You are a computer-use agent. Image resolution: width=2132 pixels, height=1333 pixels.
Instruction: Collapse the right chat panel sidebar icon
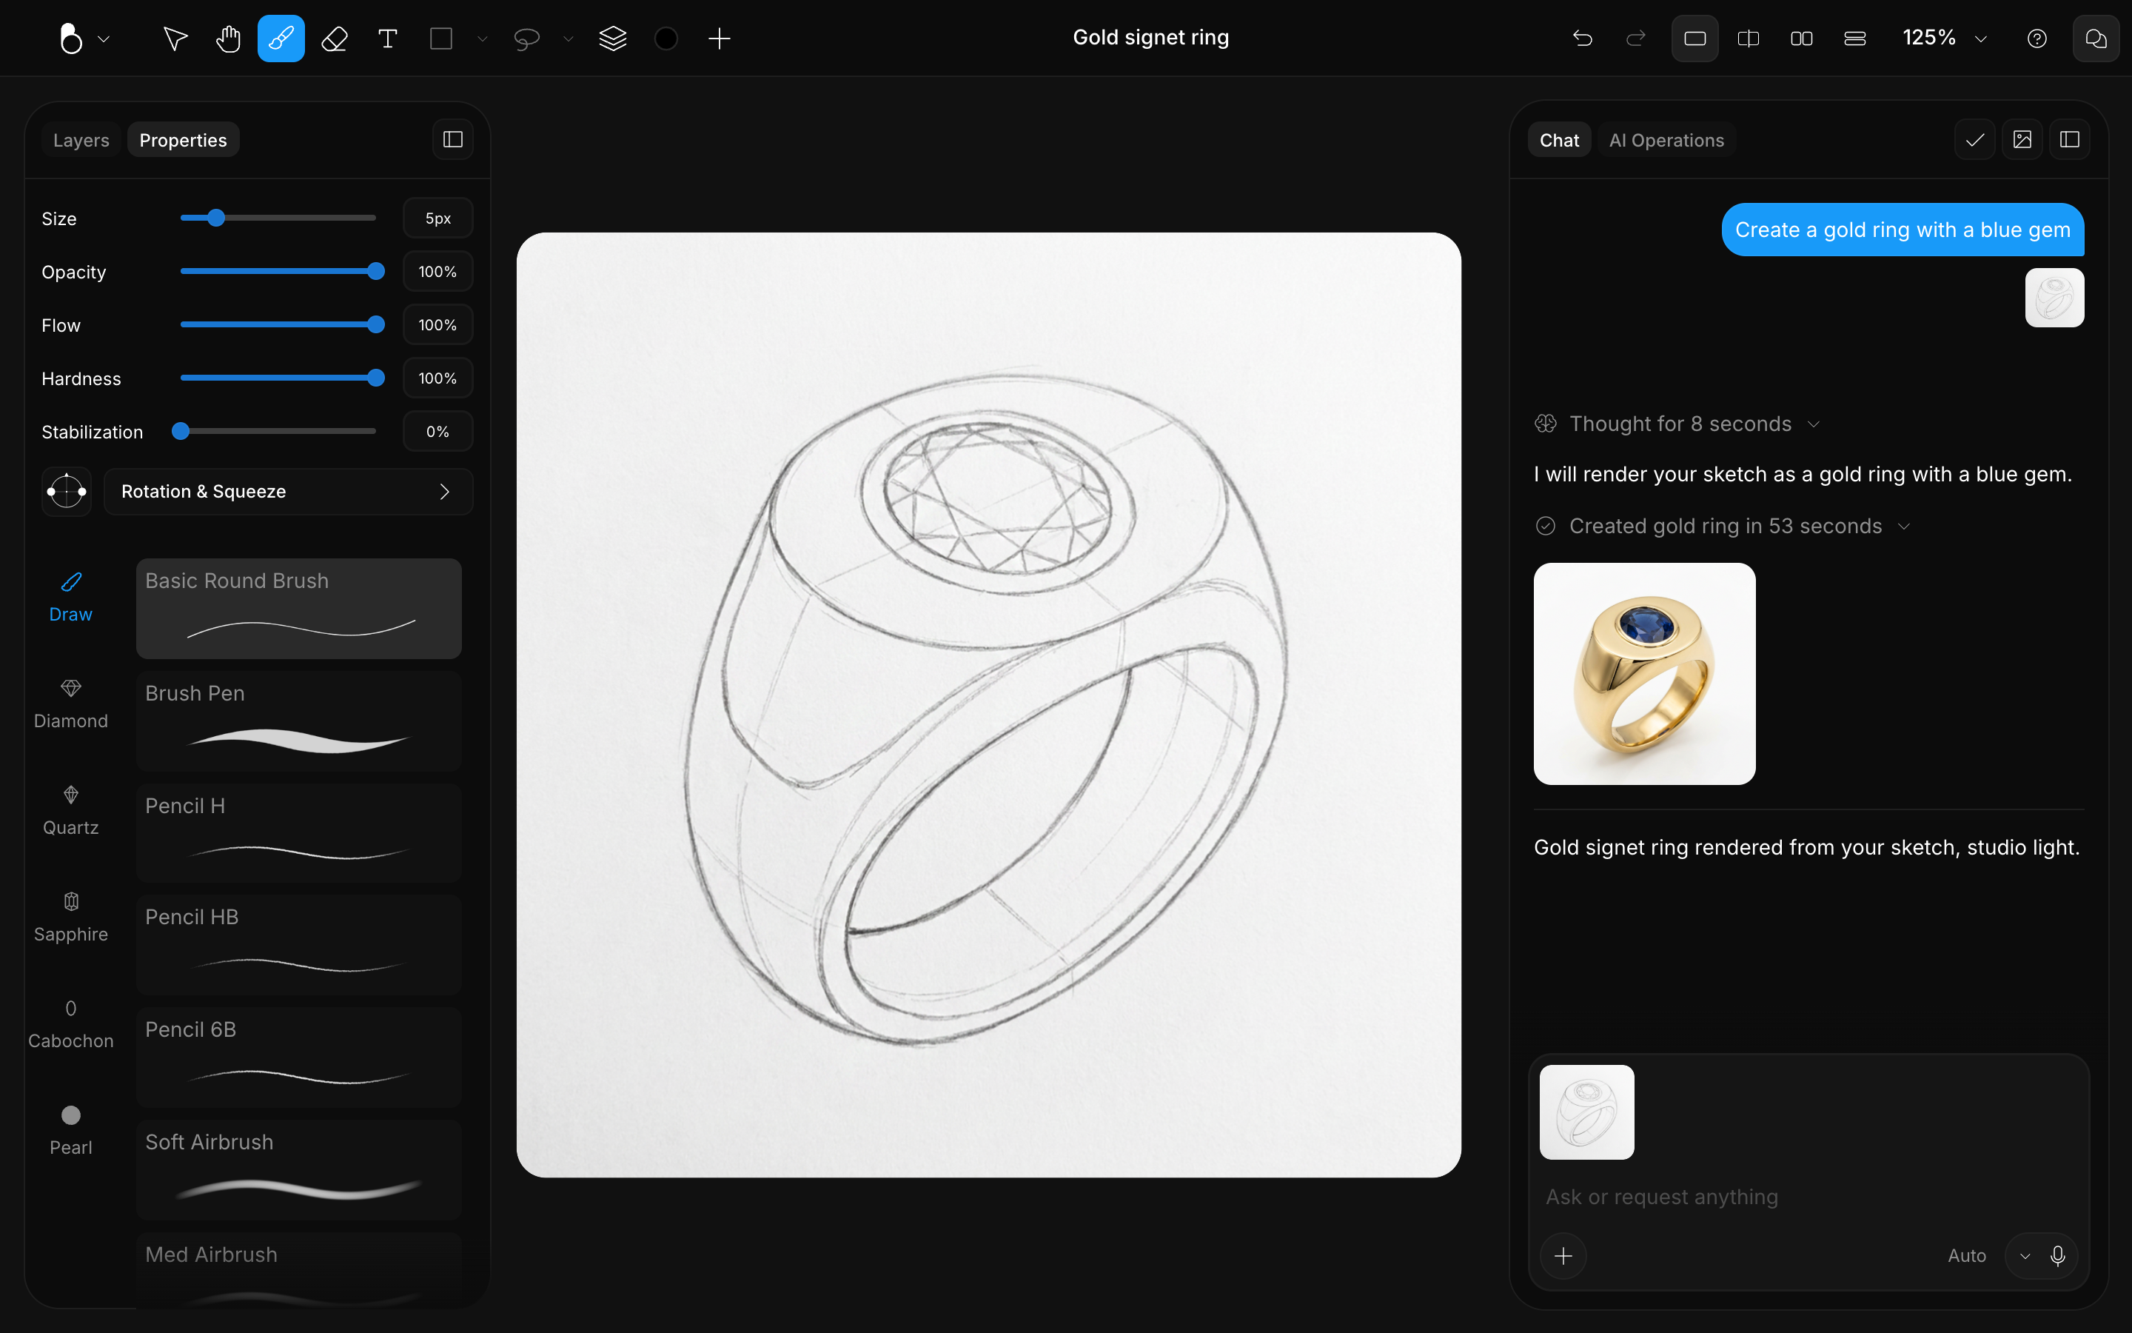click(x=2070, y=139)
